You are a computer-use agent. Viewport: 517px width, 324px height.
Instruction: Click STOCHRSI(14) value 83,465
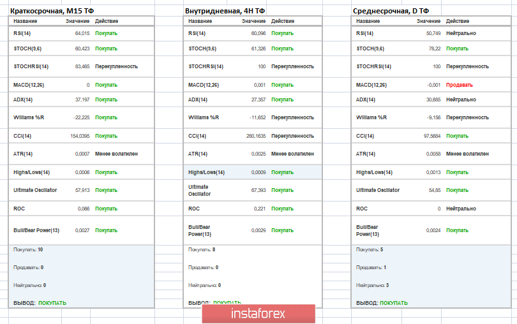coord(82,66)
